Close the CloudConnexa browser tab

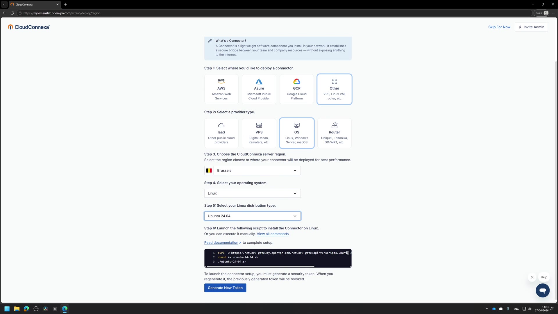click(57, 4)
